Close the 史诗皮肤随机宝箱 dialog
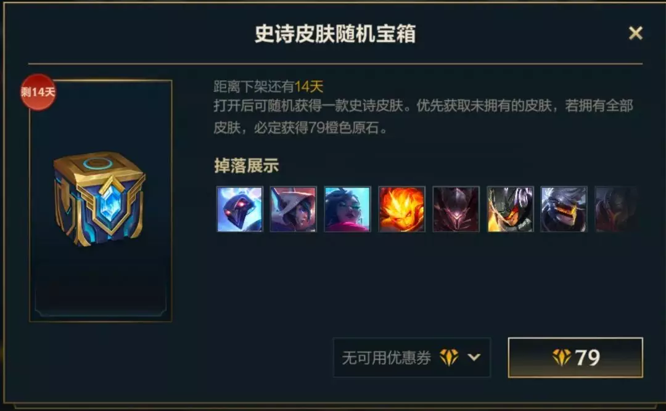Viewport: 666px width, 411px height. point(635,33)
